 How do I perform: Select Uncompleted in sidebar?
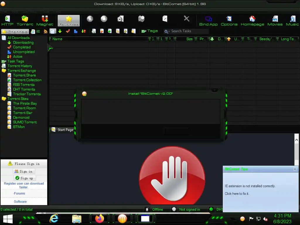(x=24, y=52)
